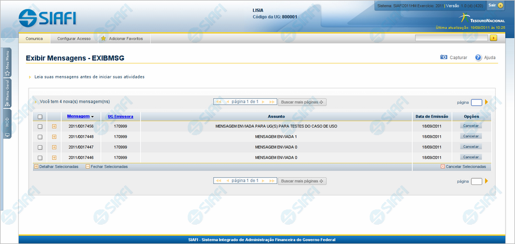Open the Comunica menu tab
This screenshot has width=515, height=244.
(x=35, y=39)
